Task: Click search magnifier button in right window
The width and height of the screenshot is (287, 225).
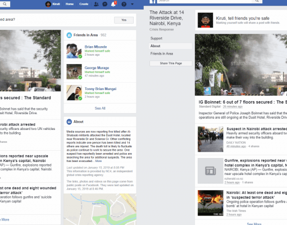Action: coord(257,1)
